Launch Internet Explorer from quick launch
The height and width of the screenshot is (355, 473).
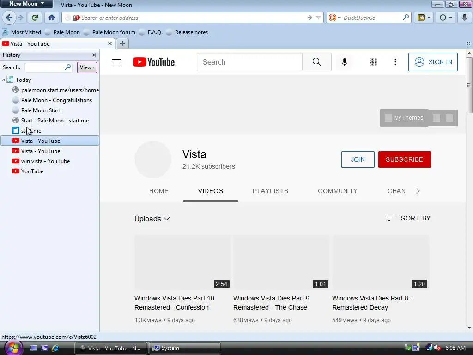[x=55, y=348]
